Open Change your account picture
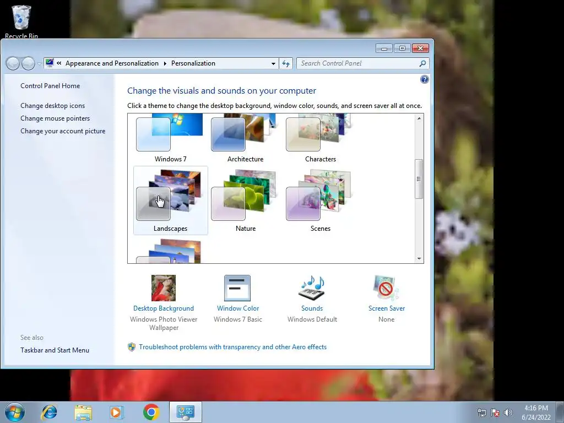 coord(63,131)
